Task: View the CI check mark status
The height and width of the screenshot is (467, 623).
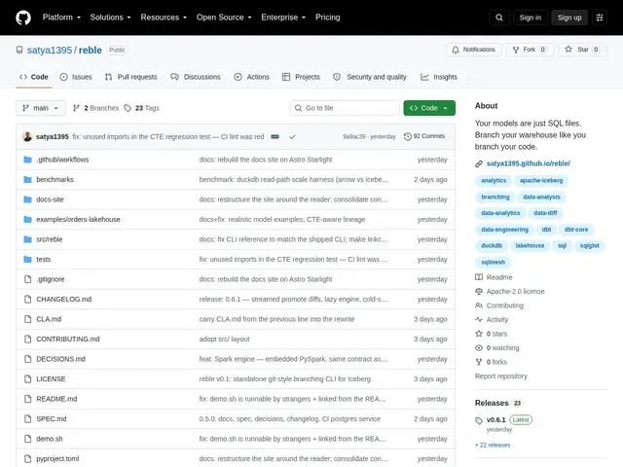Action: tap(292, 136)
